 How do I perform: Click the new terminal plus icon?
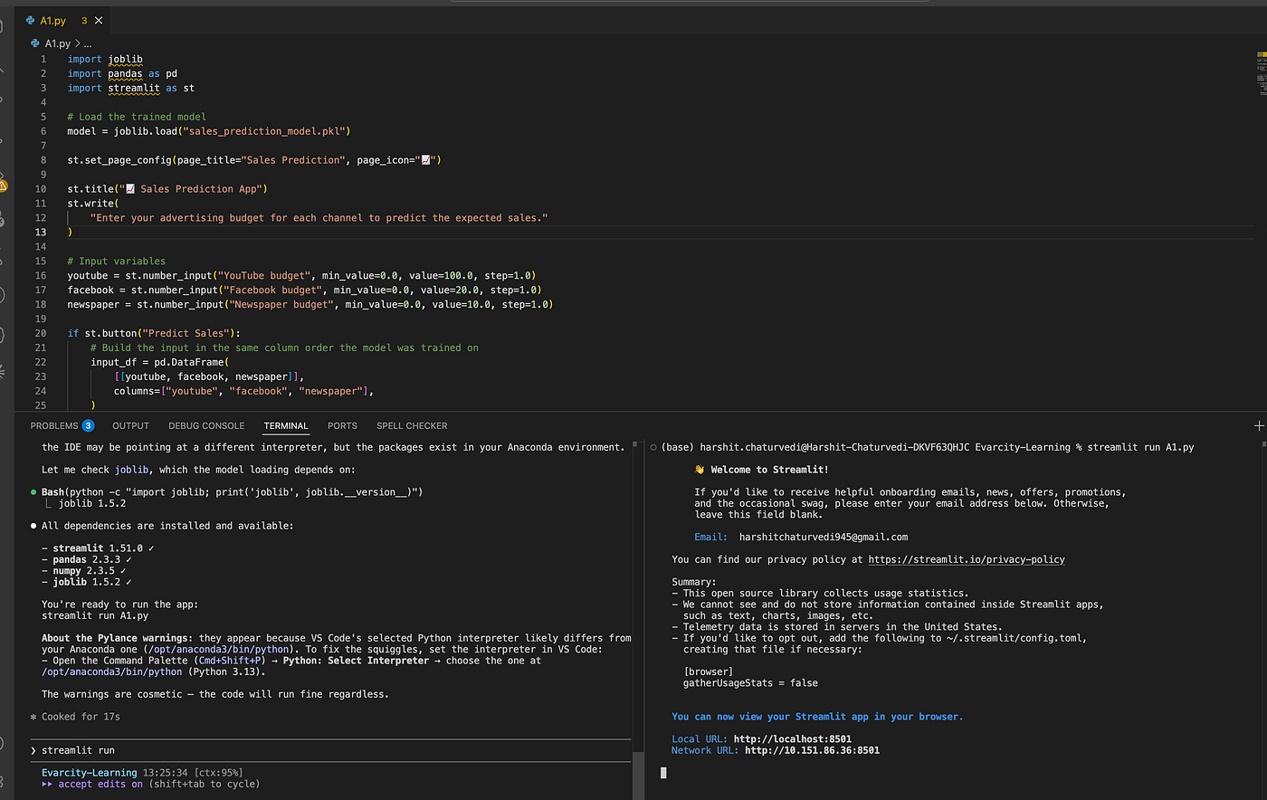1259,425
